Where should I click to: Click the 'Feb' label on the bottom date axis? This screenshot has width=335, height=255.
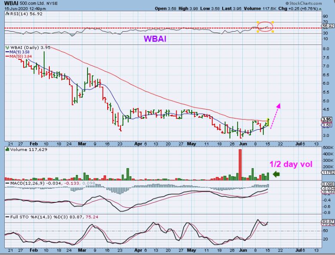(x=34, y=250)
